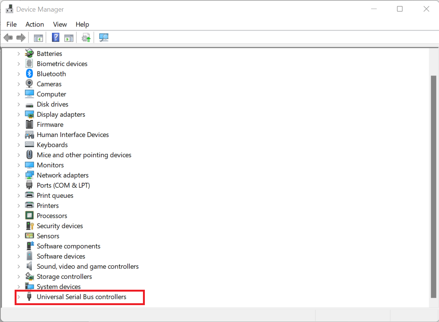Select the Human Interface Devices entry
The image size is (439, 322).
72,135
